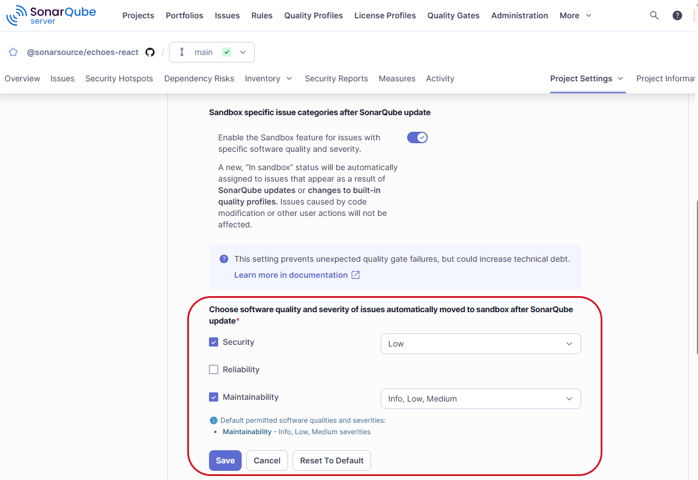This screenshot has height=480, width=698.
Task: Star the echoes-react project as favorite
Action: pyautogui.click(x=13, y=52)
